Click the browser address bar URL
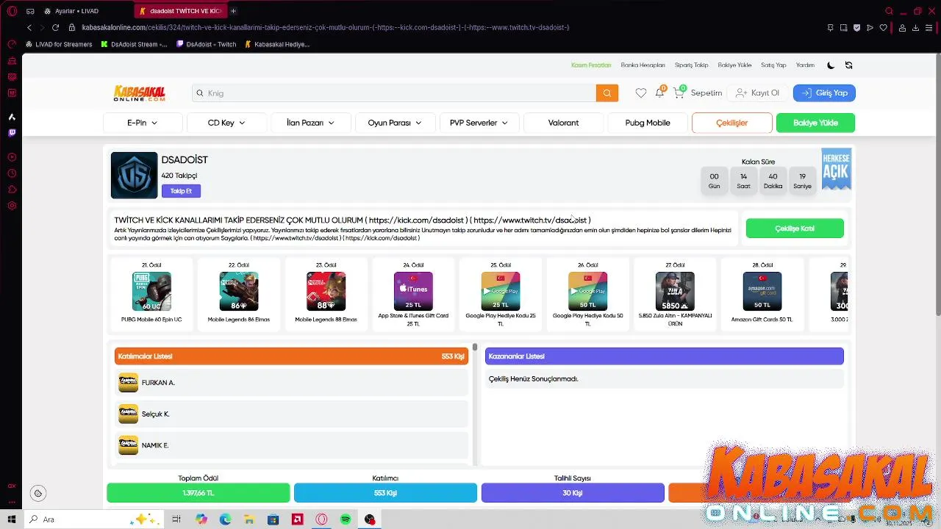This screenshot has height=529, width=941. 326,27
